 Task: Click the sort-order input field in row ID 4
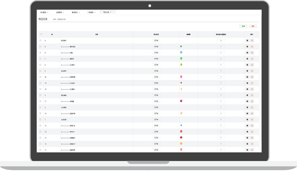(221, 41)
